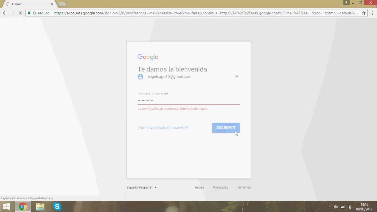Screen dimensions: 377x212
Task: Click the URL in the address bar
Action: [x=206, y=13]
